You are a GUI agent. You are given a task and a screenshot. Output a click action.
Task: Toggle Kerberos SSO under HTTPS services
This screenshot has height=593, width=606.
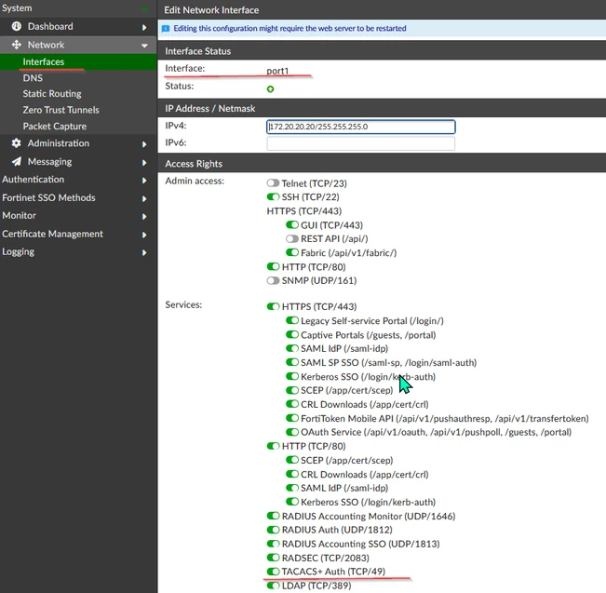pos(292,376)
